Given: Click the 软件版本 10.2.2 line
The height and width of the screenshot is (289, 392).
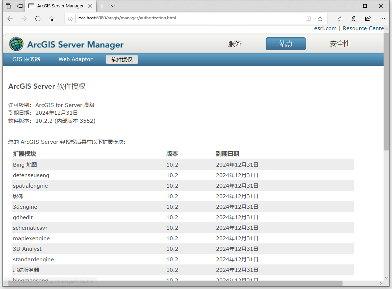Looking at the screenshot, I should (52, 121).
